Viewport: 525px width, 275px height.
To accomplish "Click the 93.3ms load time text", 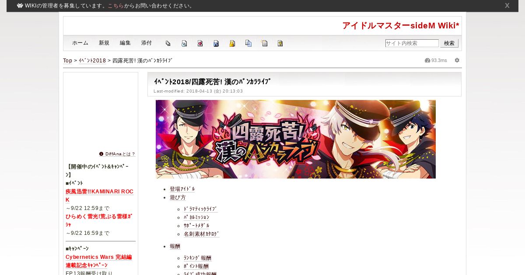I will pos(439,60).
